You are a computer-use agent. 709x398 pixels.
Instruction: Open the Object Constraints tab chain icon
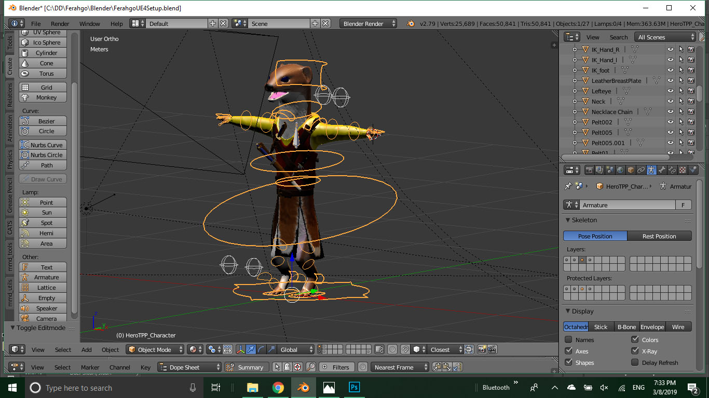click(x=641, y=170)
